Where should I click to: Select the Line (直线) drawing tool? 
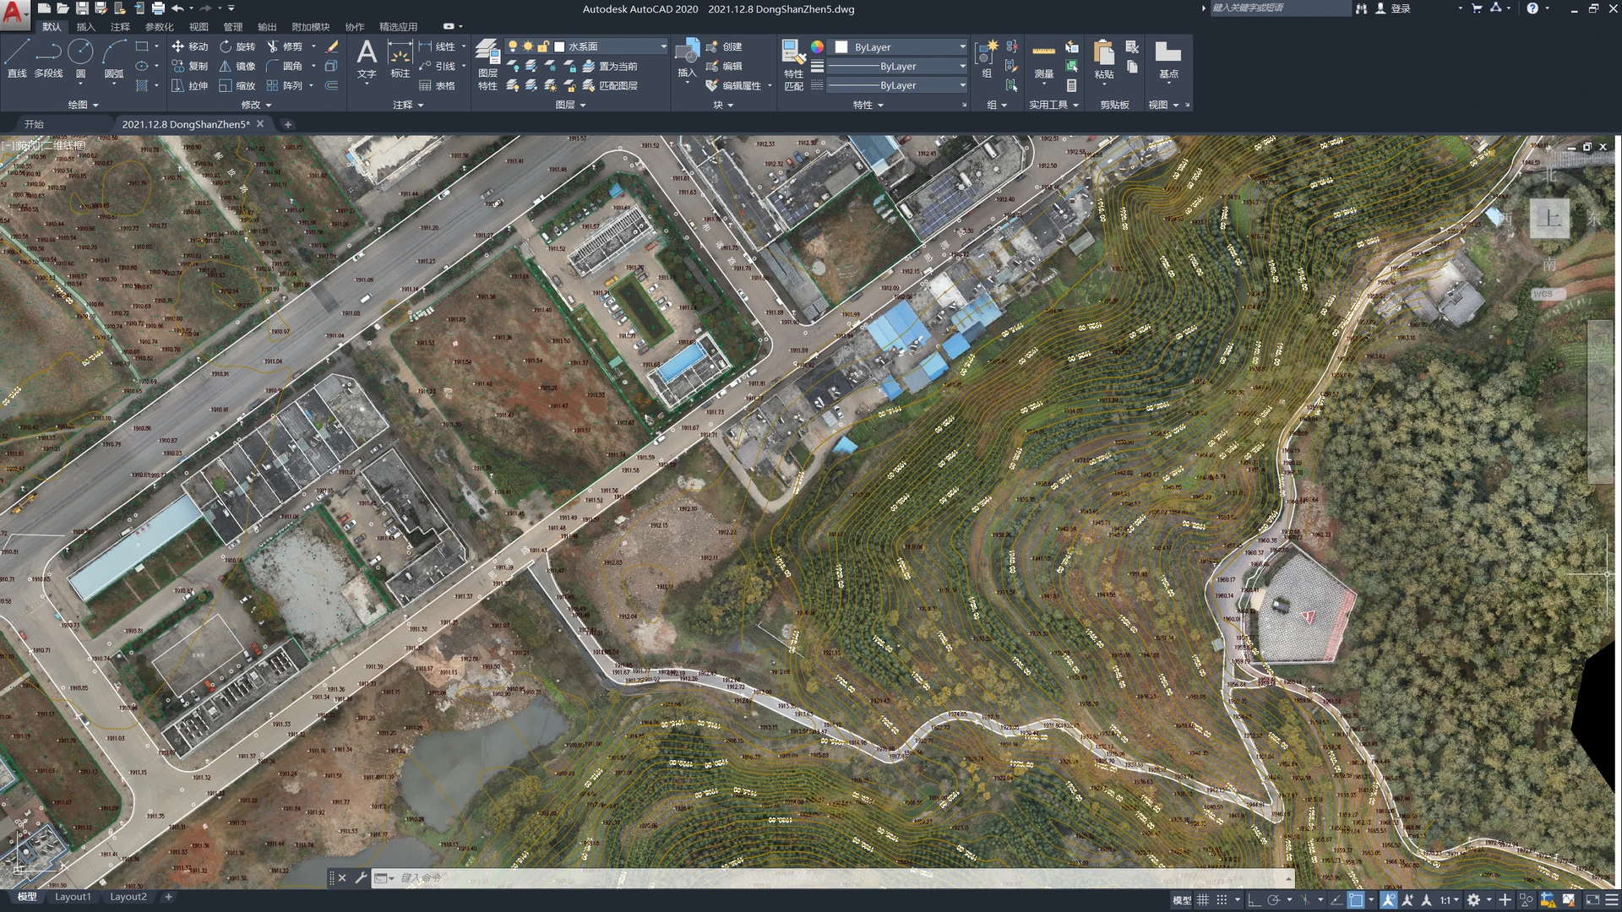pos(17,59)
